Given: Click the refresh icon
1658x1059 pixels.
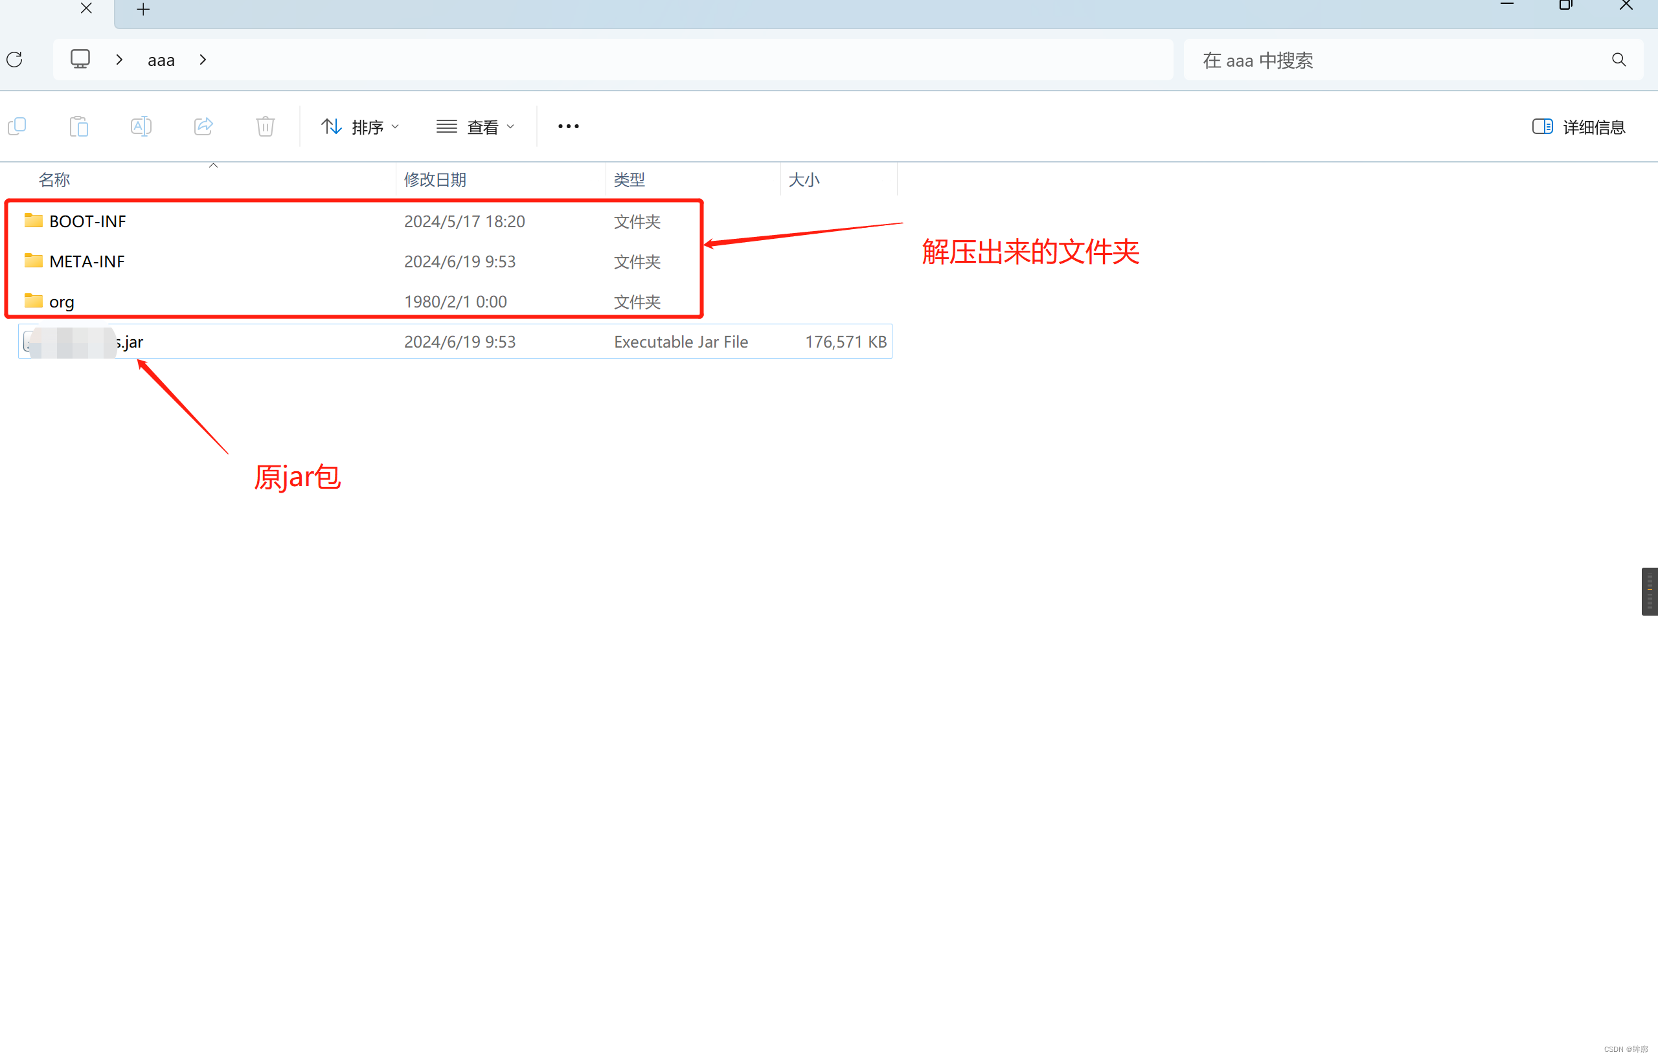Looking at the screenshot, I should [x=14, y=60].
